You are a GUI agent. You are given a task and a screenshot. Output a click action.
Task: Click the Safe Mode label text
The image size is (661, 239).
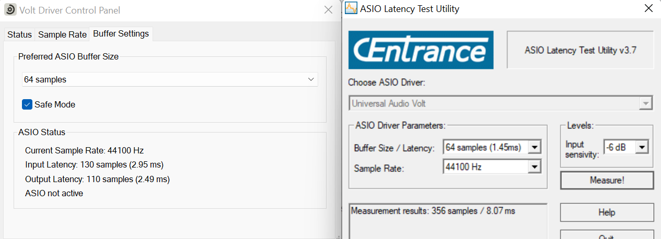55,104
